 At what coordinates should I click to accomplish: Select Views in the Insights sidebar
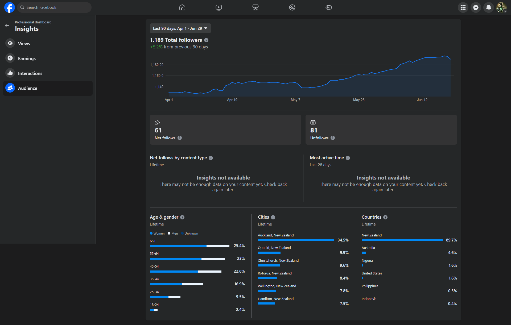[x=24, y=43]
